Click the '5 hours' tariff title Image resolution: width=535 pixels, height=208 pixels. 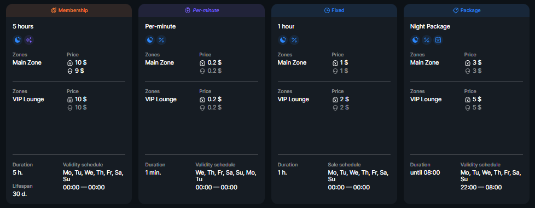pos(23,26)
